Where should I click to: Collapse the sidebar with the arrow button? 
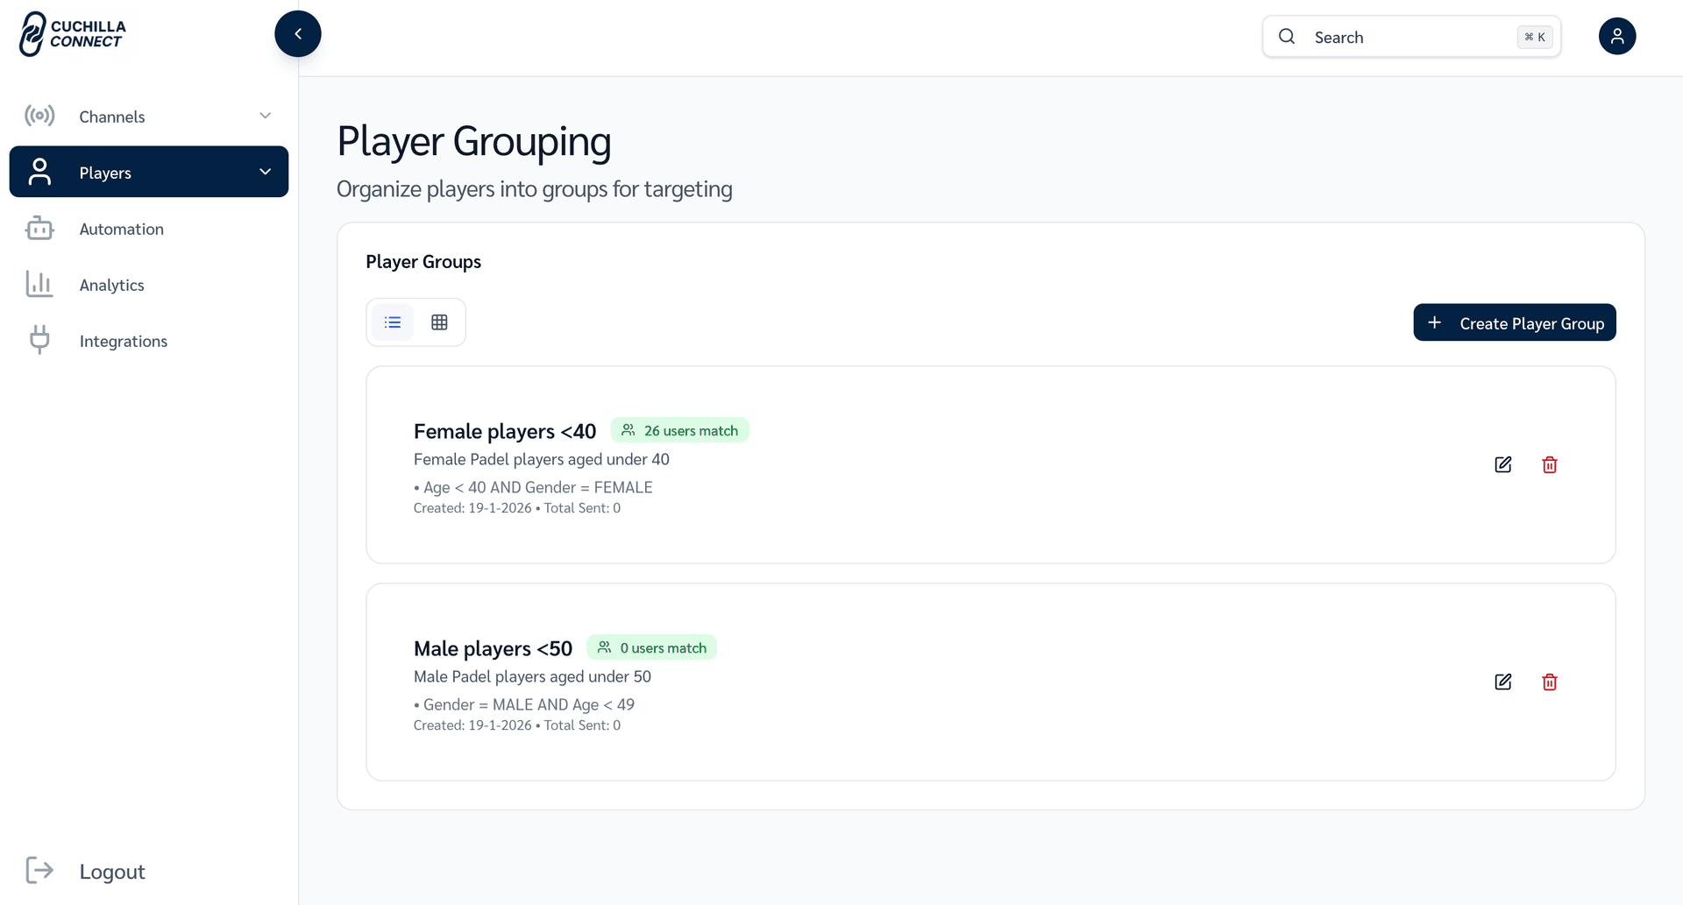click(x=298, y=34)
